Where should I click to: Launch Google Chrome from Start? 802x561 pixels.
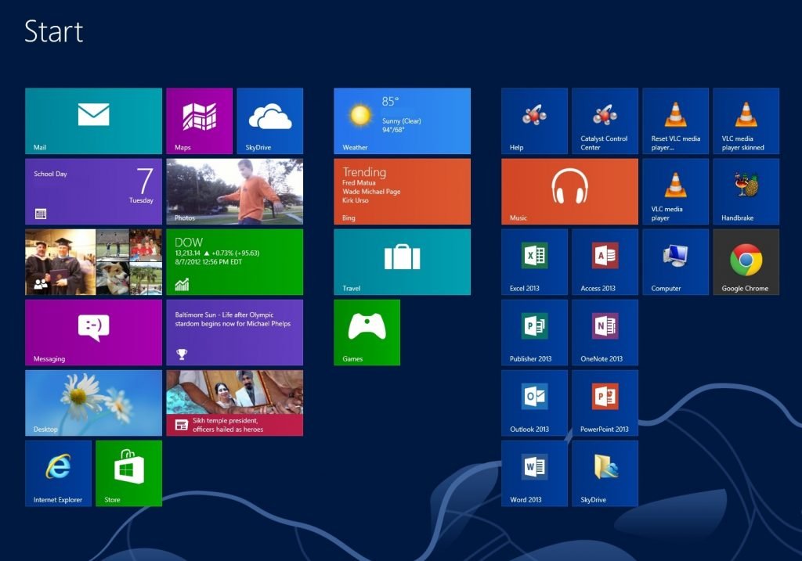point(746,261)
